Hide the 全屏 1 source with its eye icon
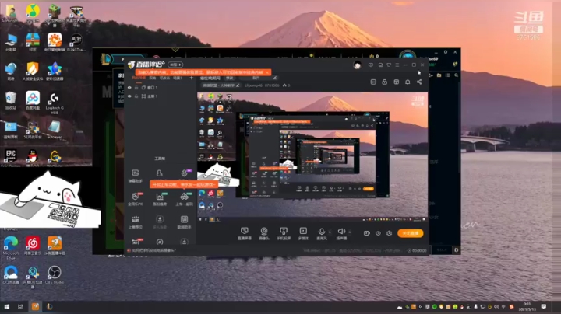This screenshot has width=561, height=314. [x=129, y=96]
